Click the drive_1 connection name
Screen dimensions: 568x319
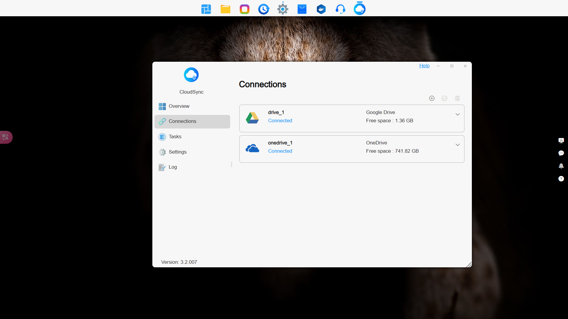[276, 113]
